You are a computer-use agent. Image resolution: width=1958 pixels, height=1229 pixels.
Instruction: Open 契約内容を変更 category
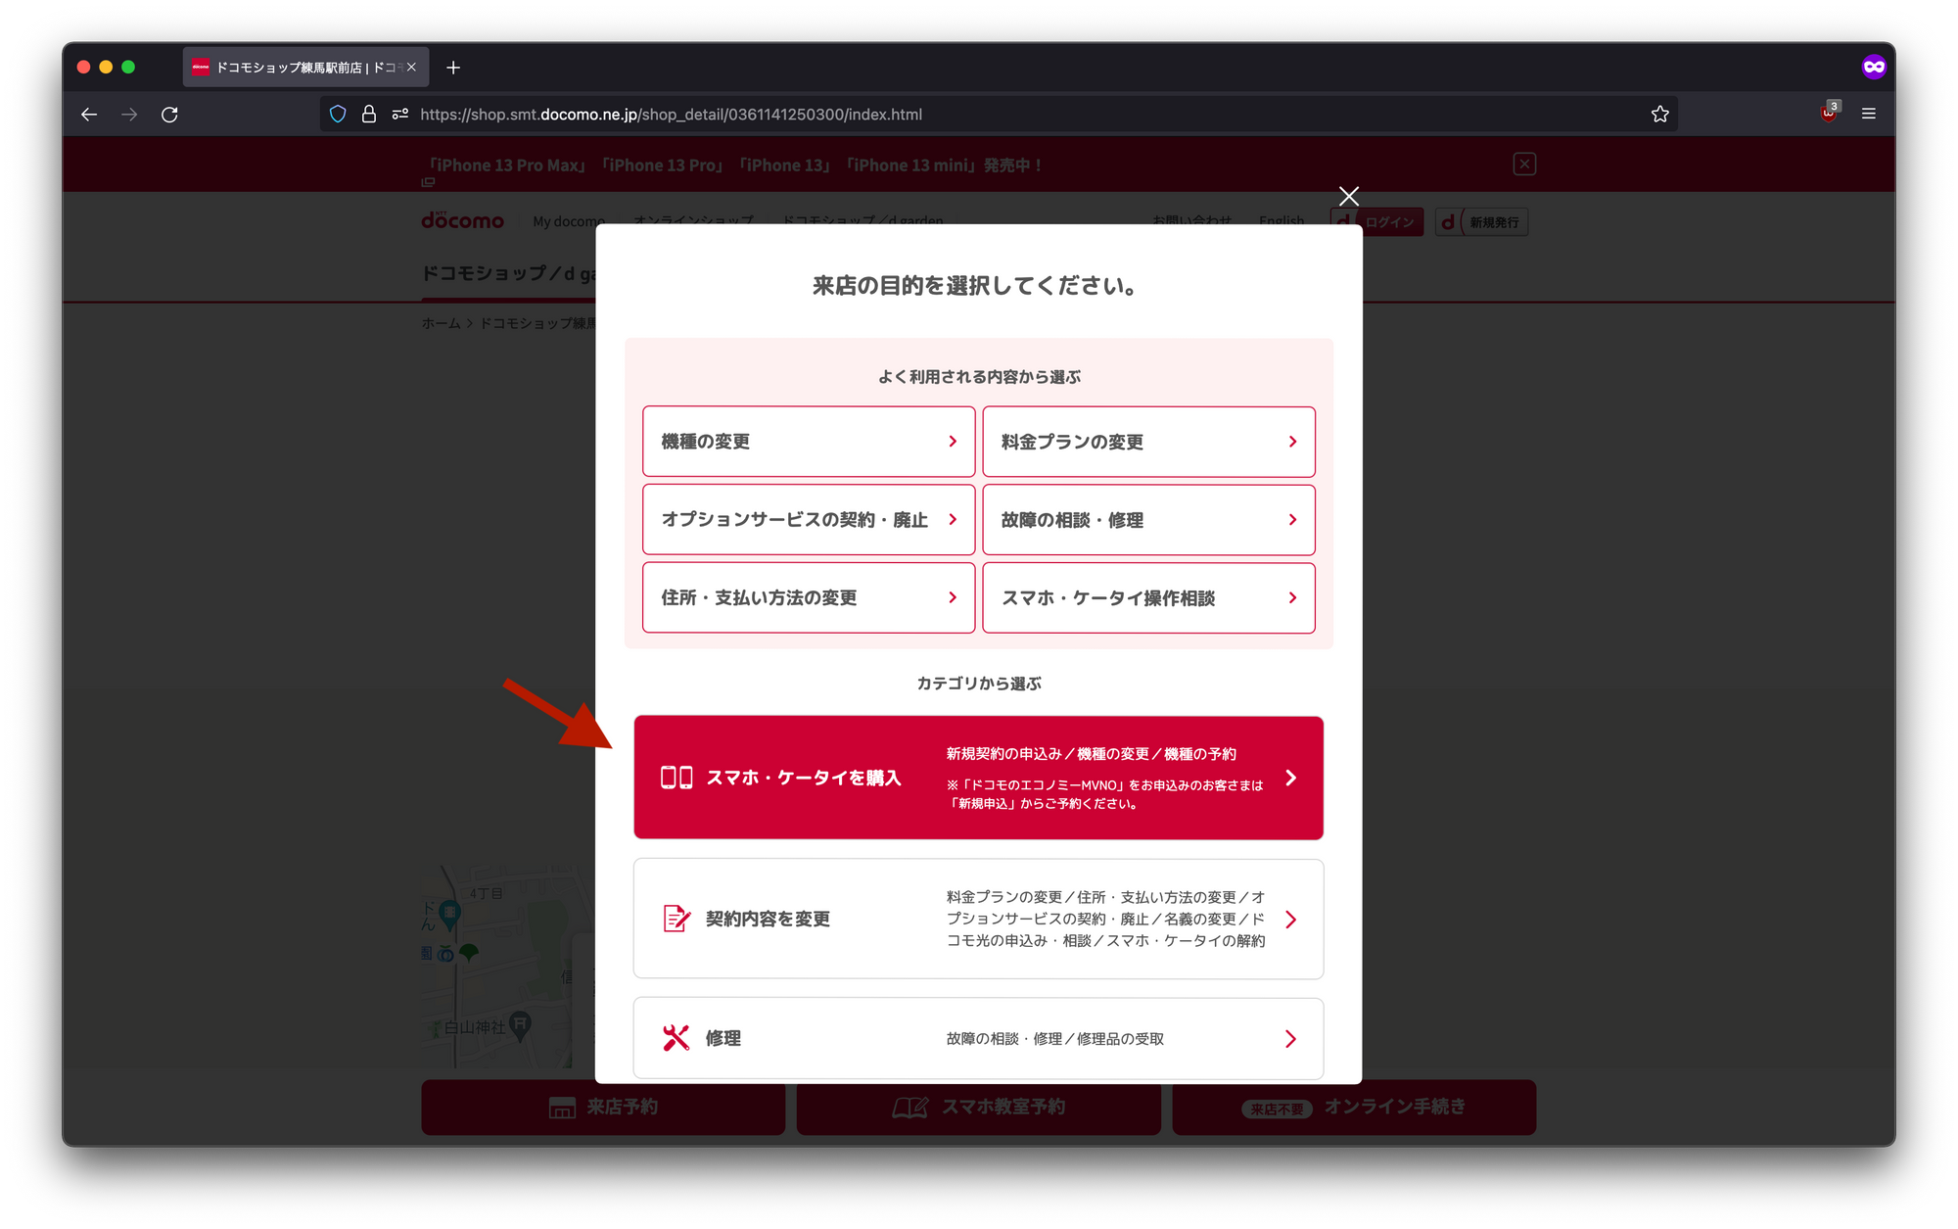(978, 919)
